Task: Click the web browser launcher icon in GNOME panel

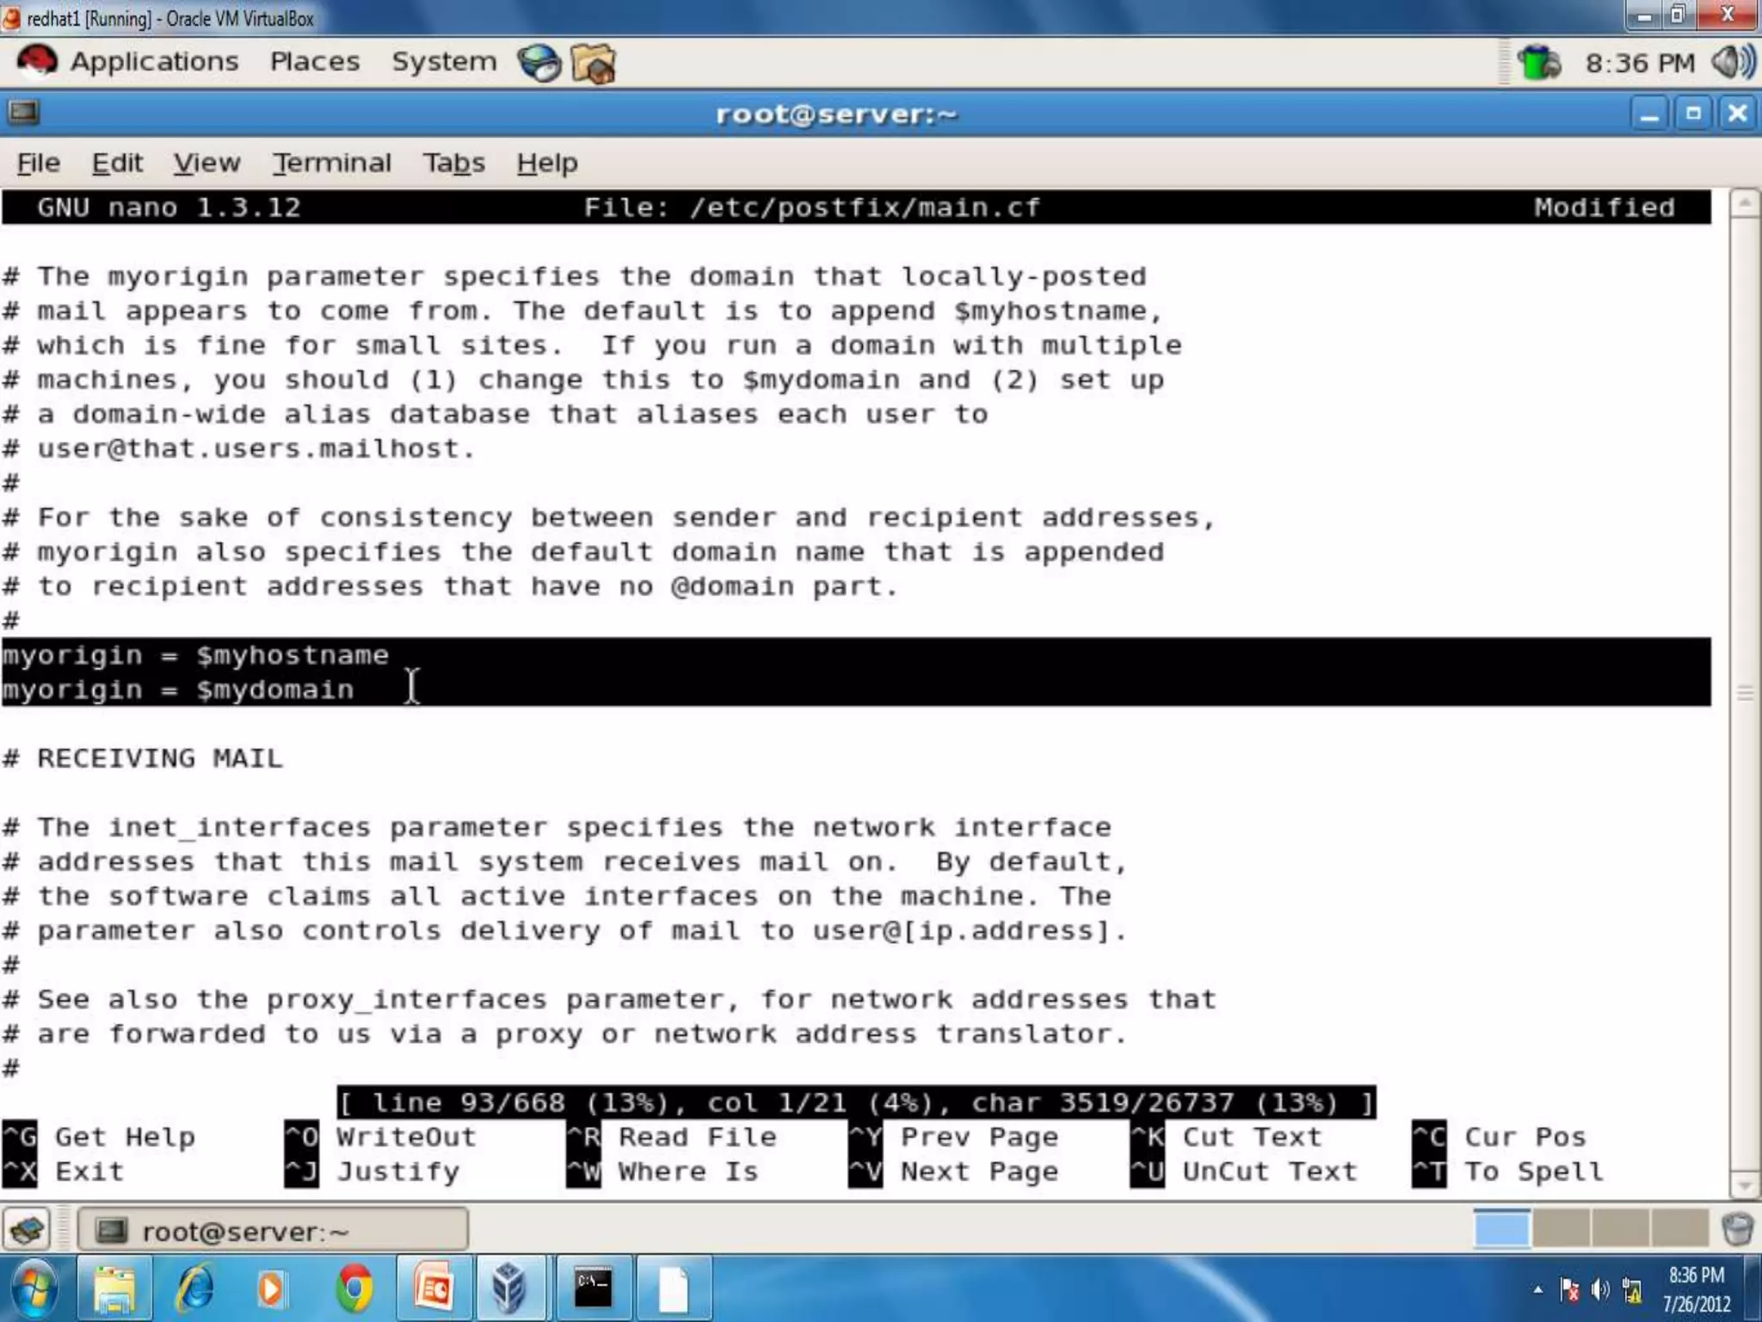Action: point(539,63)
